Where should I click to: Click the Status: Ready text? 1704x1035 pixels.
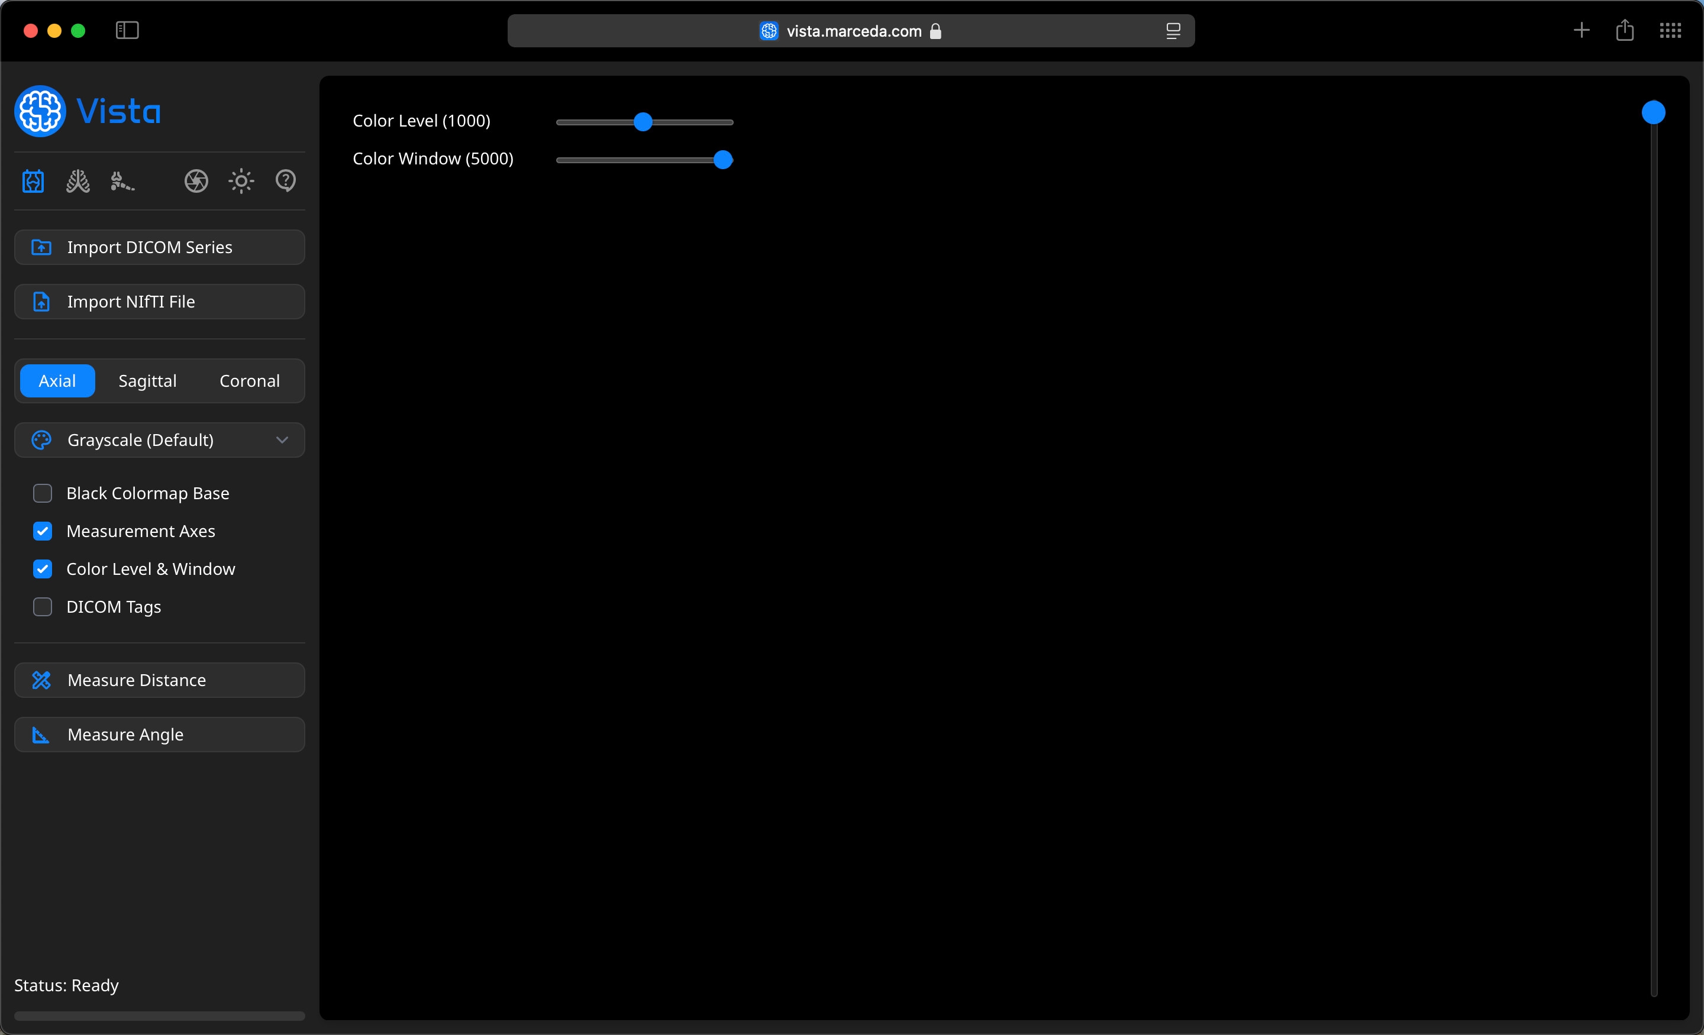pyautogui.click(x=66, y=985)
